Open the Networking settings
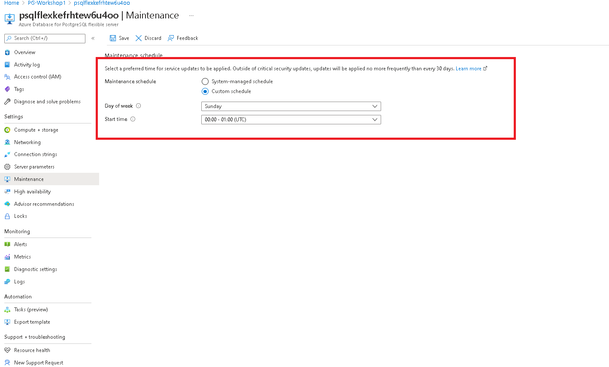 pos(27,142)
